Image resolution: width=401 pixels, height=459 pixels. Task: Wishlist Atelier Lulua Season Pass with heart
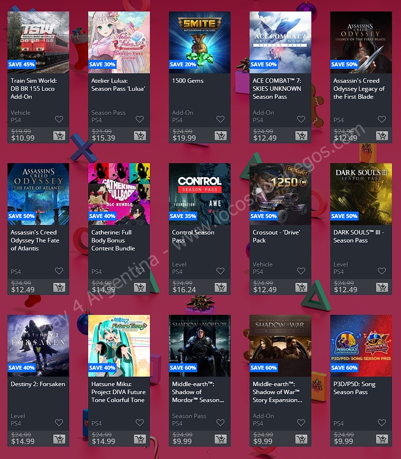pyautogui.click(x=139, y=119)
